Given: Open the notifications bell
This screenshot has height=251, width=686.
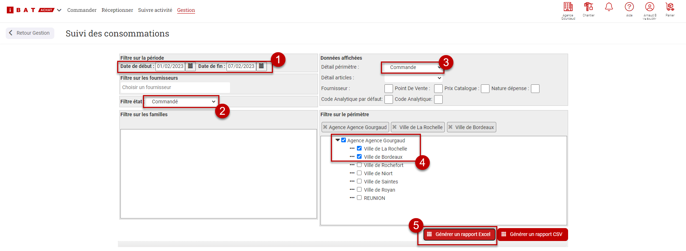Looking at the screenshot, I should [609, 7].
